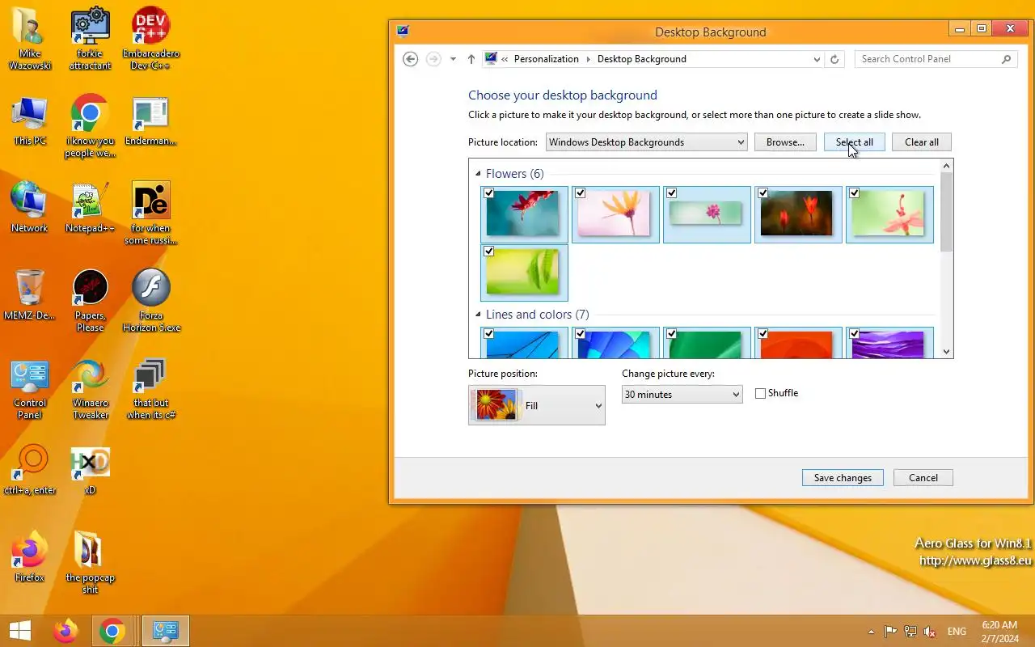Image resolution: width=1035 pixels, height=647 pixels.
Task: Open Firefox from the taskbar
Action: [65, 631]
